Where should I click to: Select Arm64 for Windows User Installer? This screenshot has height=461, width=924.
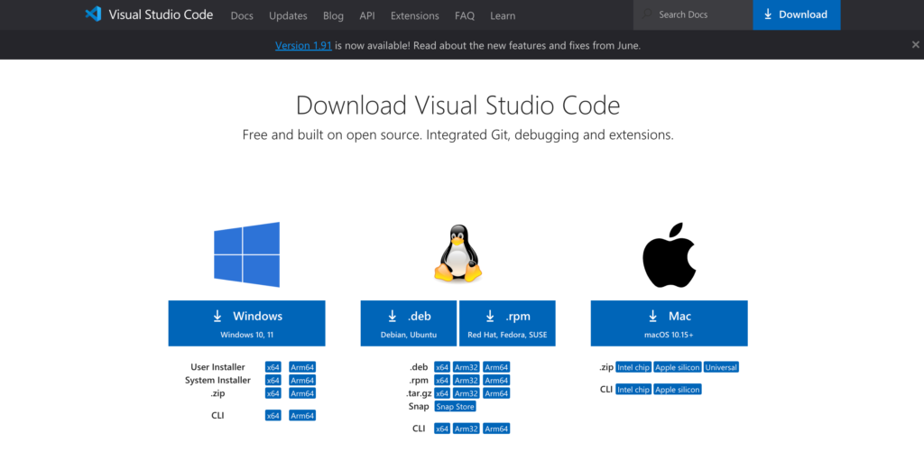click(x=302, y=367)
